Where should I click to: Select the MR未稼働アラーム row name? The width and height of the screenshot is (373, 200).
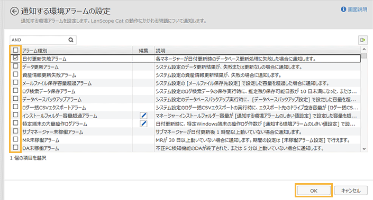coord(41,140)
